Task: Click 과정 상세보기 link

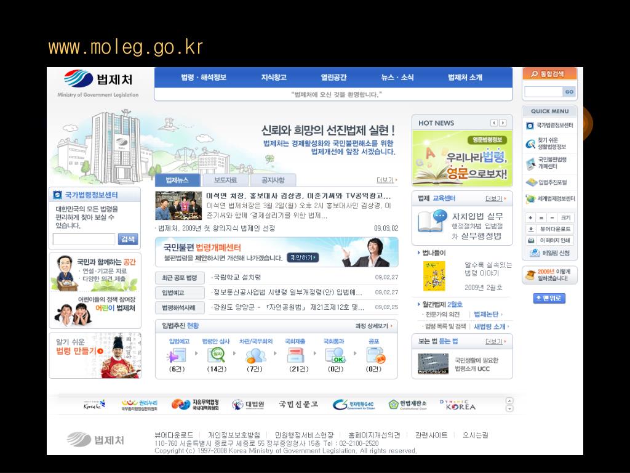Action: click(373, 326)
